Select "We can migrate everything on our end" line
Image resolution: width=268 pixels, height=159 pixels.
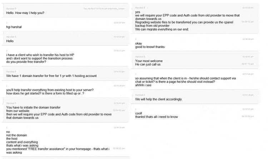[x=162, y=29]
